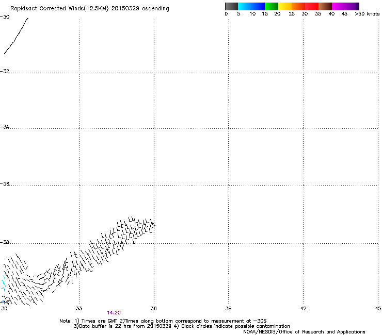The height and width of the screenshot is (335, 382).
Task: Click the 33 longitude axis label
Action: (x=79, y=309)
